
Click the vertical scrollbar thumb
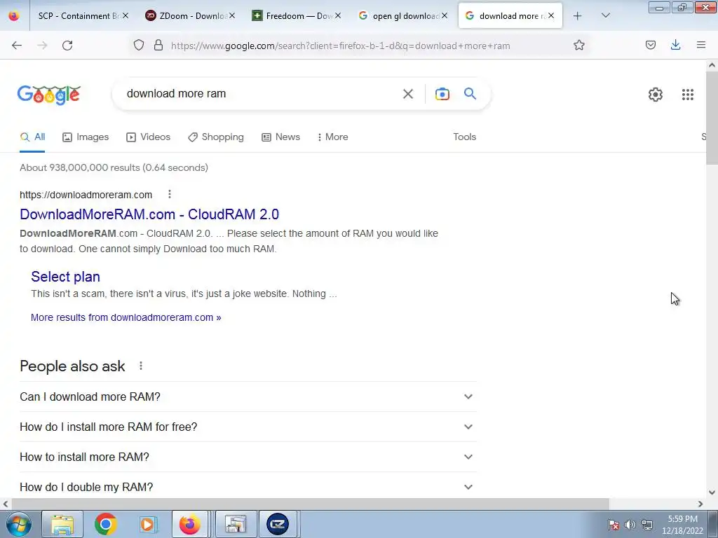click(712, 117)
